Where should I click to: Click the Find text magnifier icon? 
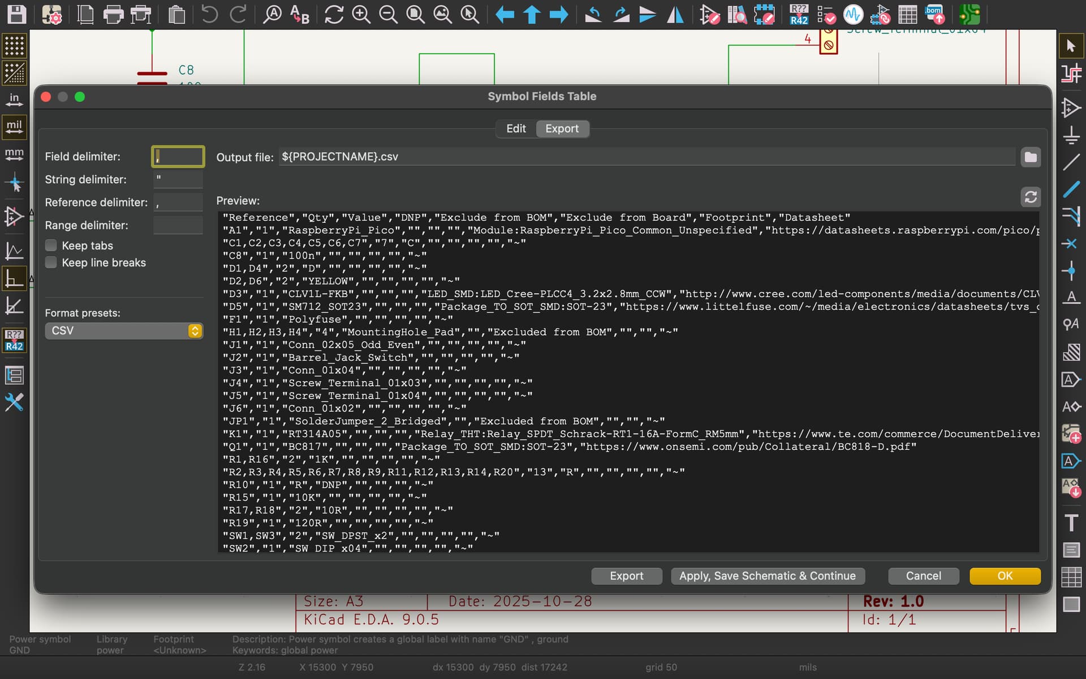coord(272,14)
